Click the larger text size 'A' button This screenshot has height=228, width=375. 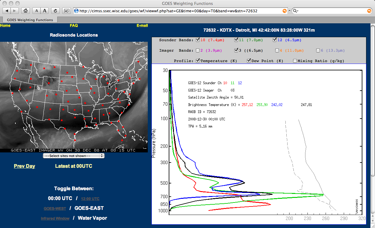pos(45,11)
